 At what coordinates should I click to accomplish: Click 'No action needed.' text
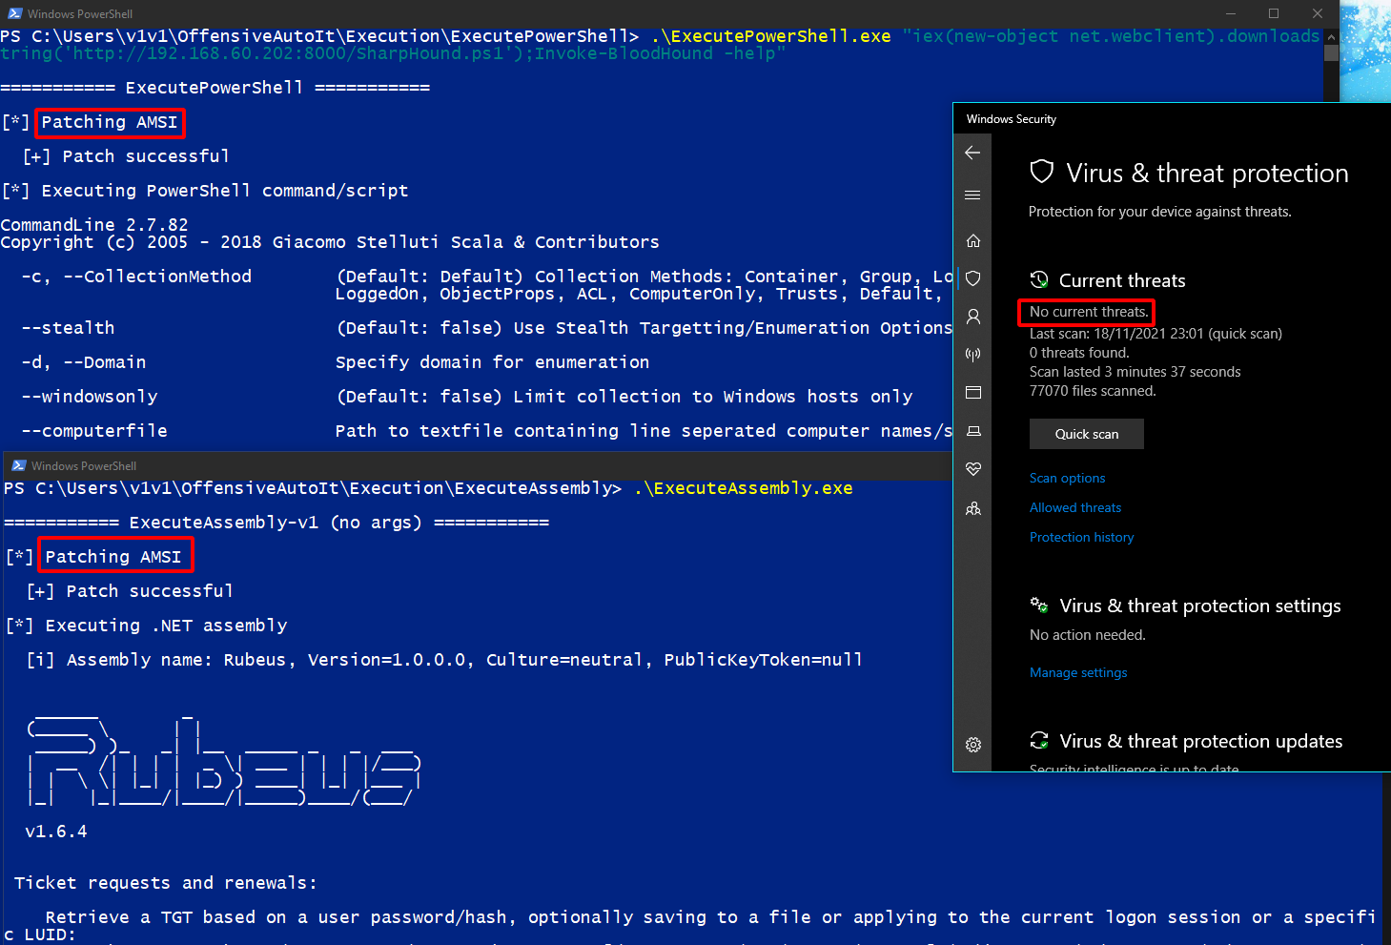click(1088, 635)
